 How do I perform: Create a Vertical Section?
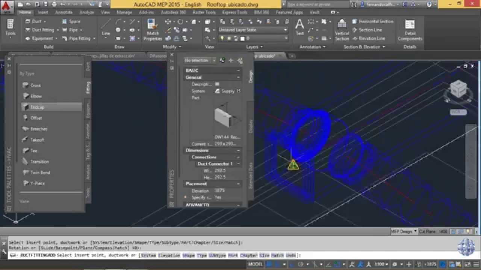pos(342,30)
